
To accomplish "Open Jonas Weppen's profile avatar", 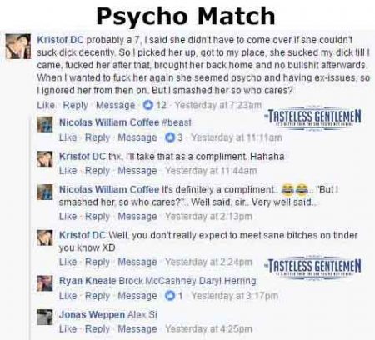I will coord(45,317).
